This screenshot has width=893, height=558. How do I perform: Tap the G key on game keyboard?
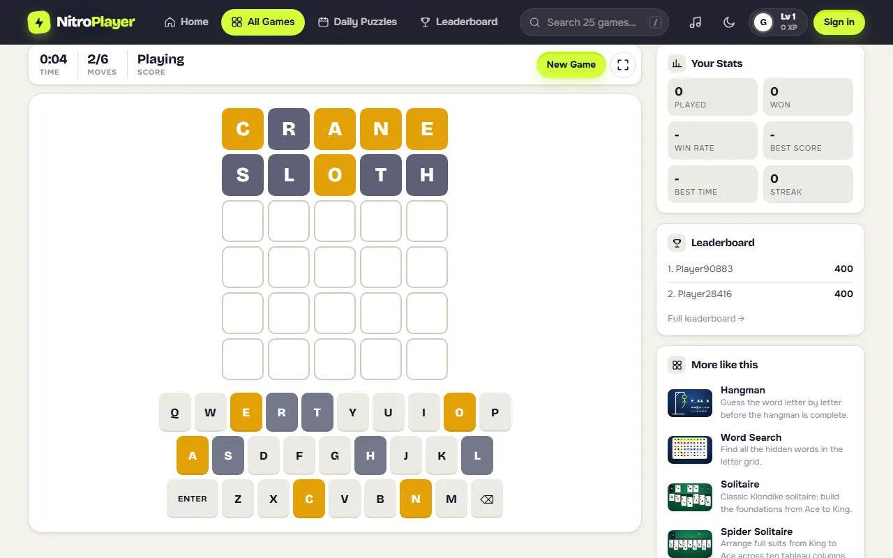click(x=335, y=455)
